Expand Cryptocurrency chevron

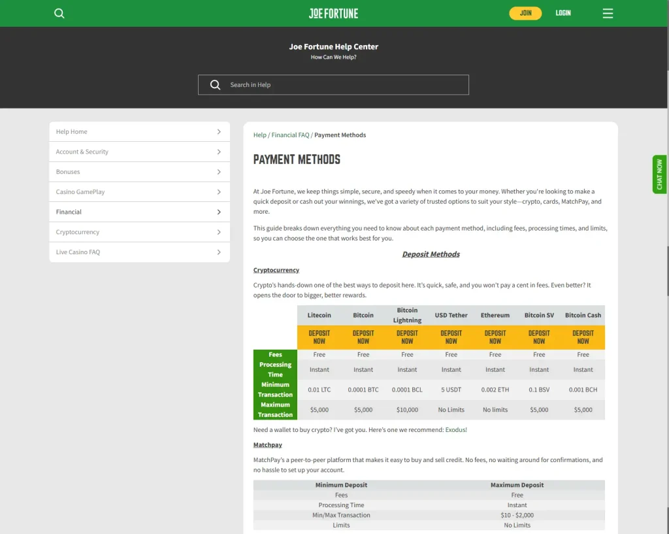click(219, 232)
